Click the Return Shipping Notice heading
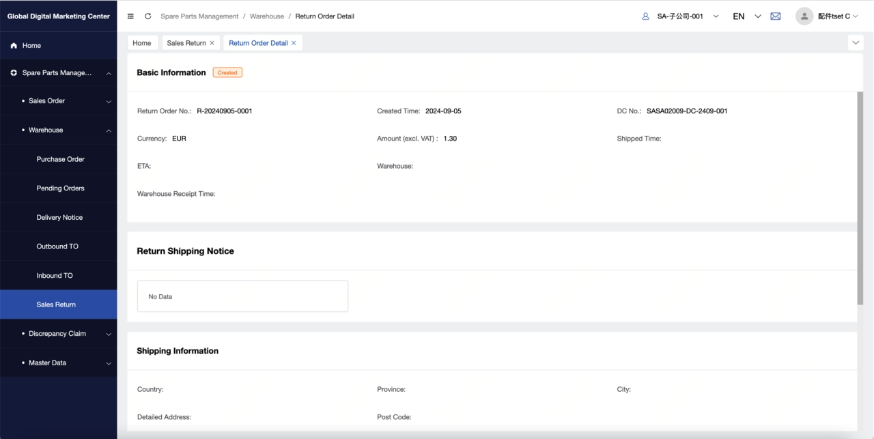The image size is (874, 439). (x=185, y=251)
